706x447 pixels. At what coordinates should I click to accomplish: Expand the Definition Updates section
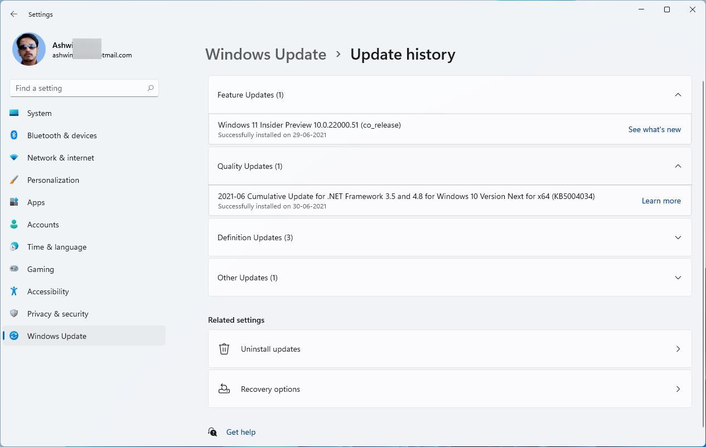click(449, 237)
